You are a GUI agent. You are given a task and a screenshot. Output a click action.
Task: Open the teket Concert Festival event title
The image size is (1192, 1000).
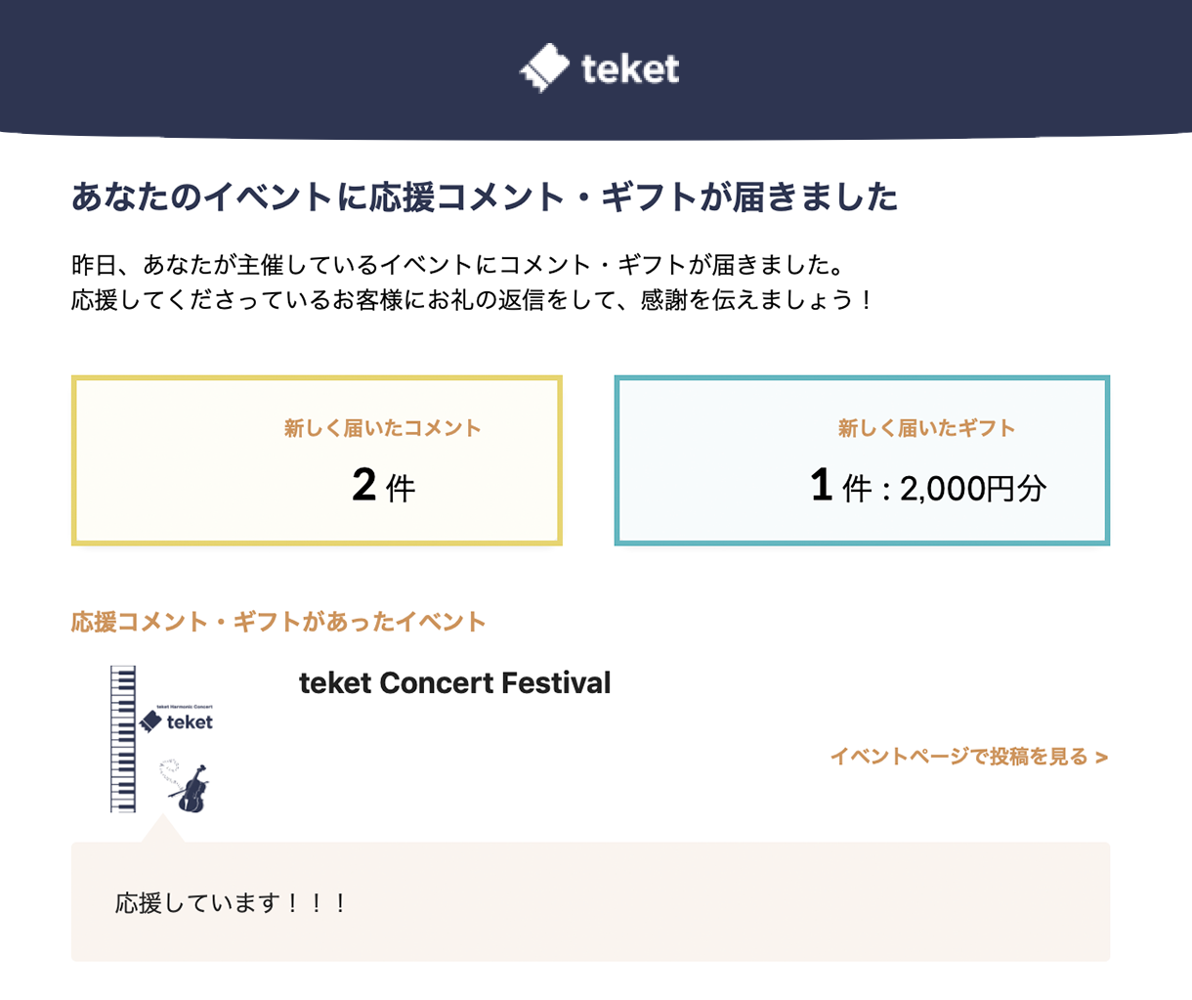[454, 682]
